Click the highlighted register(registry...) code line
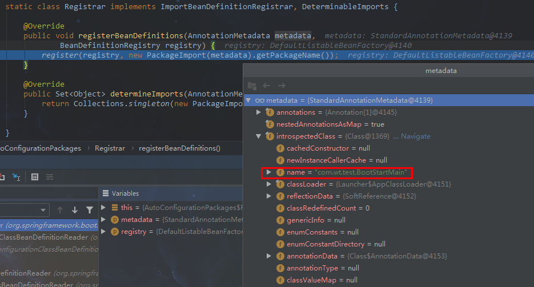Image resolution: width=534 pixels, height=287 pixels. pos(267,55)
